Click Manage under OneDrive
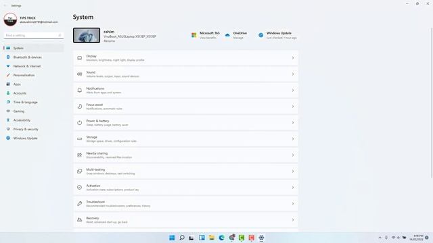Screen dimensions: 433x243 [238, 38]
